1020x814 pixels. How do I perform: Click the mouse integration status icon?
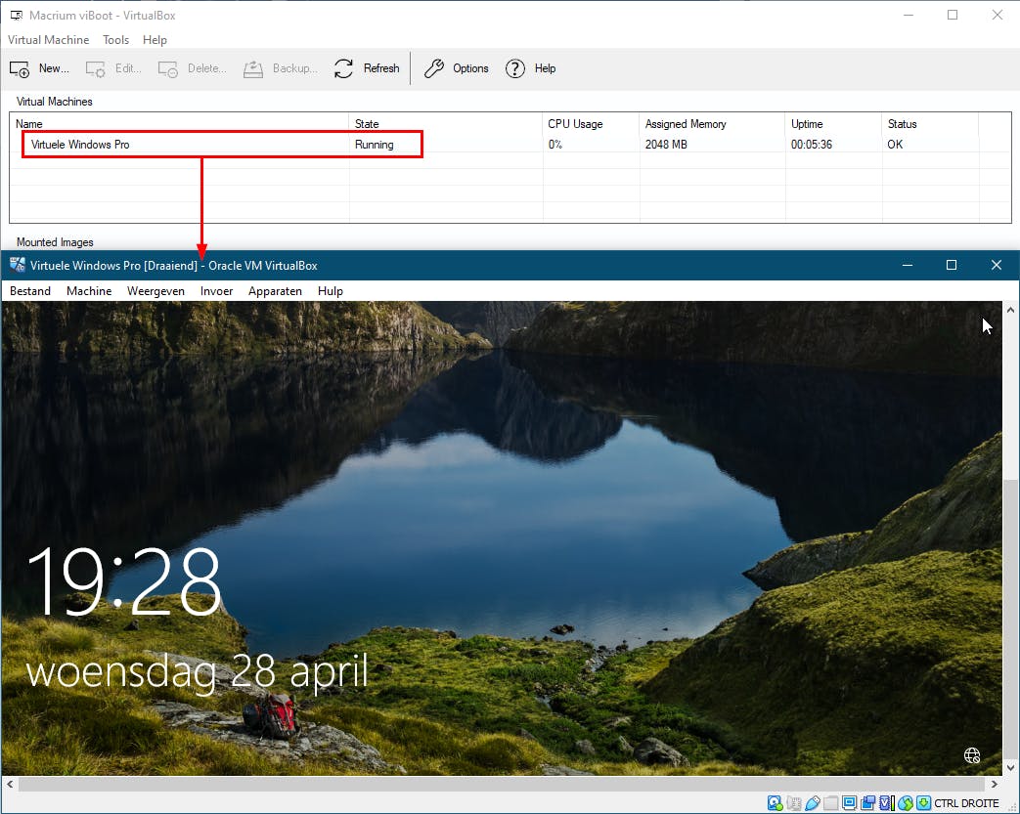(906, 803)
